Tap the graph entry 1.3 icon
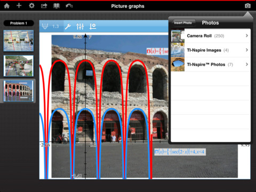 pos(51,26)
